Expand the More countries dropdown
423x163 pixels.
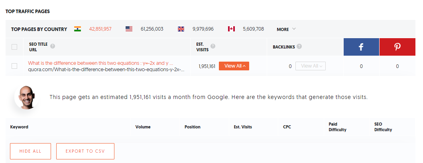(x=286, y=29)
